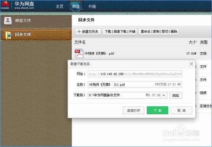Click the 下载到 path combo box
Viewport: 212px width, 147px height.
click(x=127, y=95)
